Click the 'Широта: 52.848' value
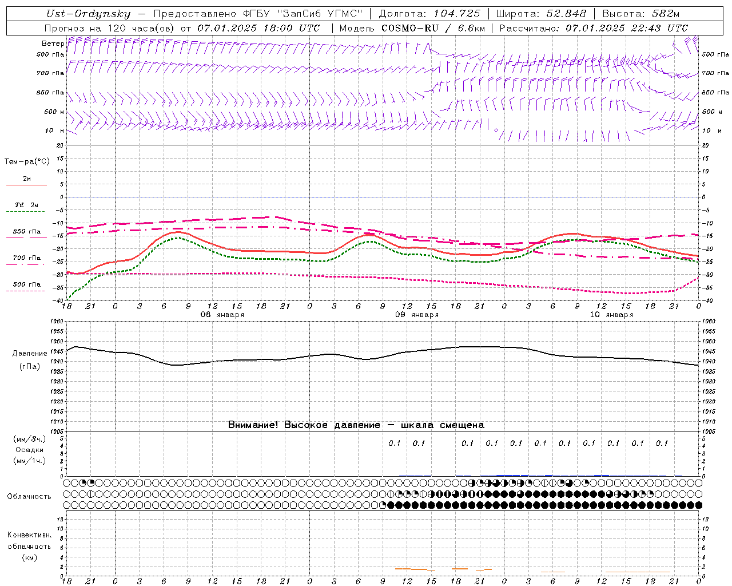Screen dimensions: 732x586 tap(541, 14)
